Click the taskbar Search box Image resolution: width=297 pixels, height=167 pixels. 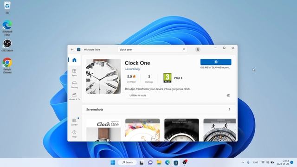click(127, 162)
